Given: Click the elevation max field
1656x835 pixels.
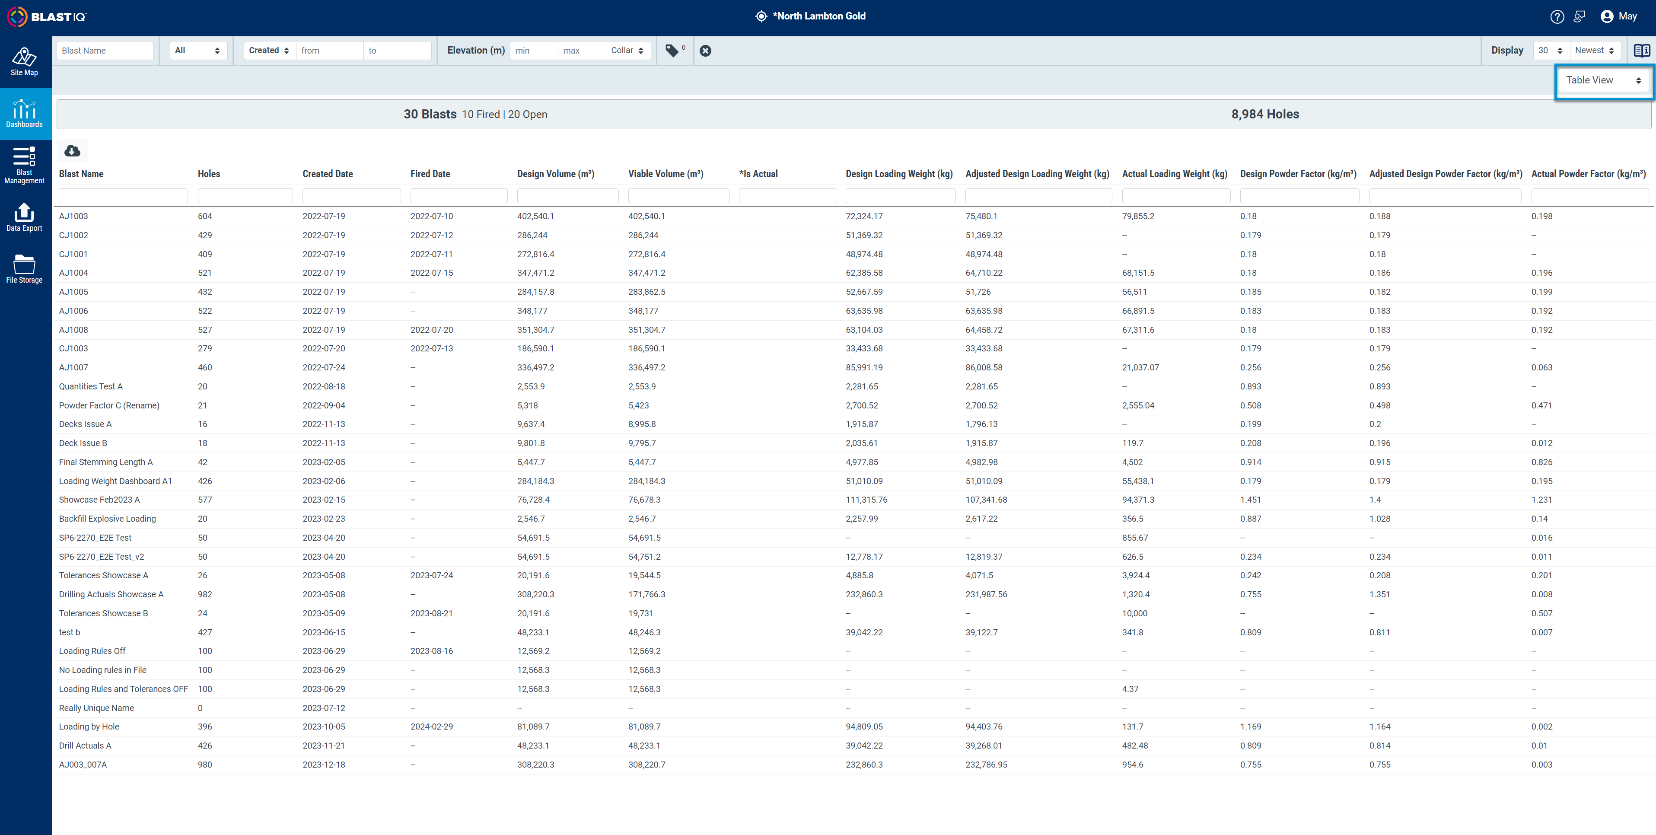Looking at the screenshot, I should click(582, 50).
